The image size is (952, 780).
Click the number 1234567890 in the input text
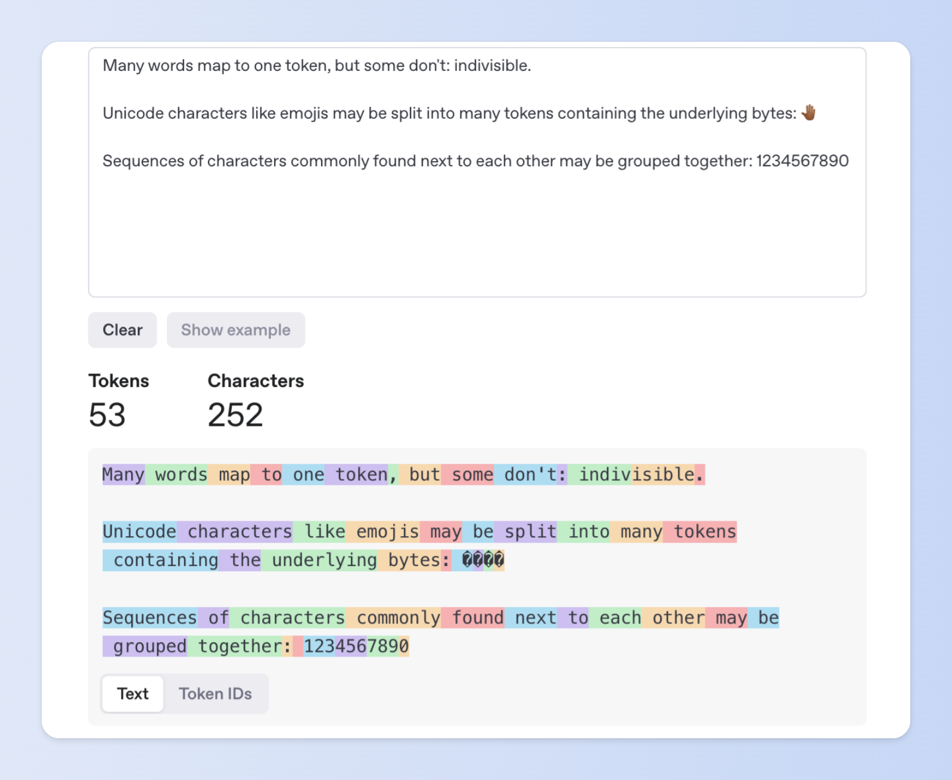[x=802, y=161]
